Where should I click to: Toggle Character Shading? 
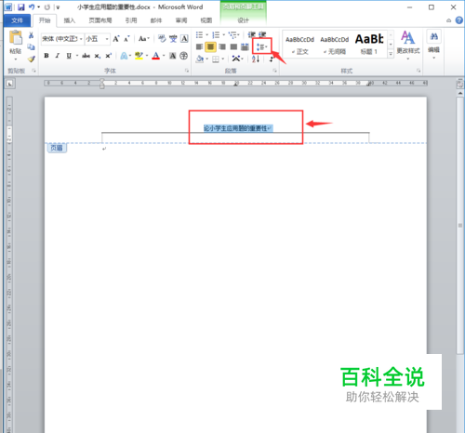173,56
